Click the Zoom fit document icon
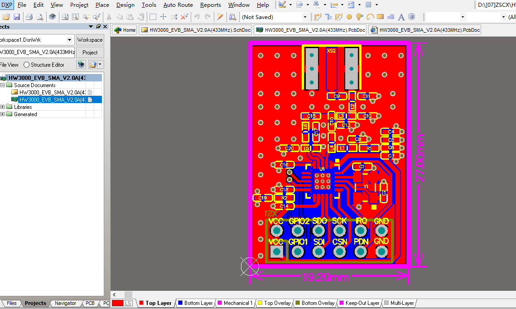516x309 pixels. point(65,17)
